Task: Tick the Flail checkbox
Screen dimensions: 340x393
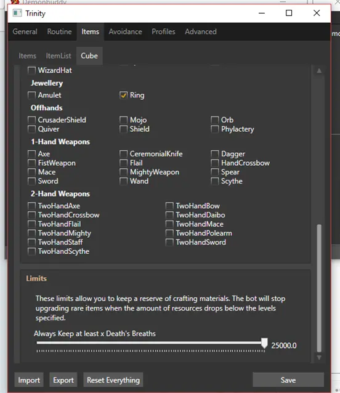Action: 124,163
